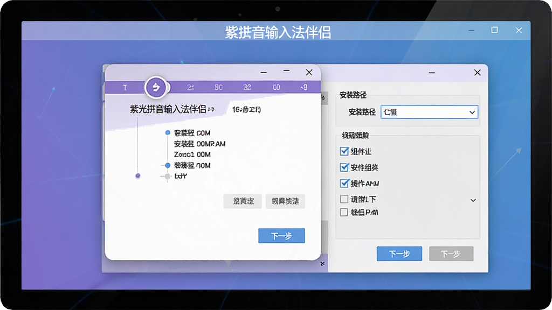This screenshot has width=552, height=310.
Task: Close the main 紫拼音输入法伴侣 window
Action: 519,30
